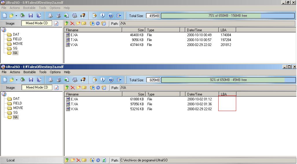Click Up folder arrow beside image Path, active window
The image size is (297, 164).
pyautogui.click(x=67, y=88)
